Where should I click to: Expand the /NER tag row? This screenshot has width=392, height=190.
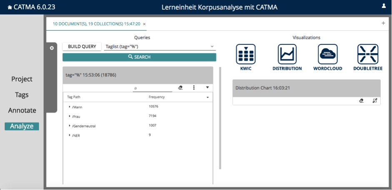tap(70, 135)
